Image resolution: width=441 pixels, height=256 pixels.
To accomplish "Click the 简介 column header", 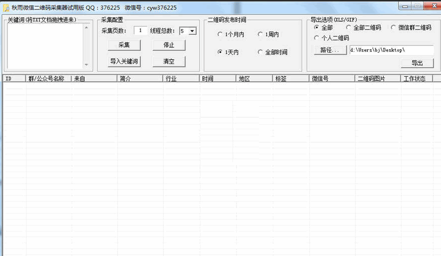I will (x=140, y=79).
